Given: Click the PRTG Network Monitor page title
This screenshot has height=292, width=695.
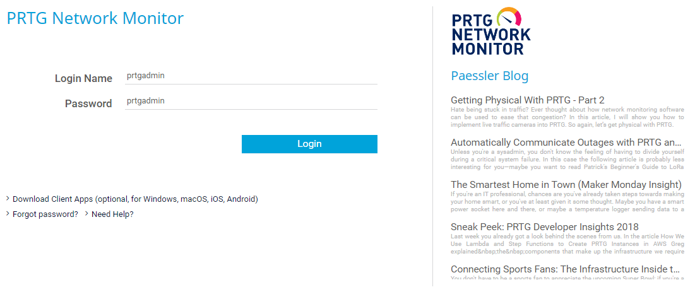Looking at the screenshot, I should (95, 18).
